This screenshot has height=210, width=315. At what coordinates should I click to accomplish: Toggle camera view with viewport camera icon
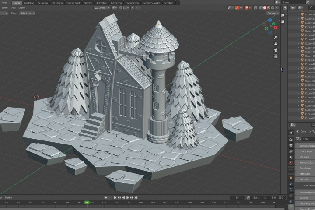point(276,50)
